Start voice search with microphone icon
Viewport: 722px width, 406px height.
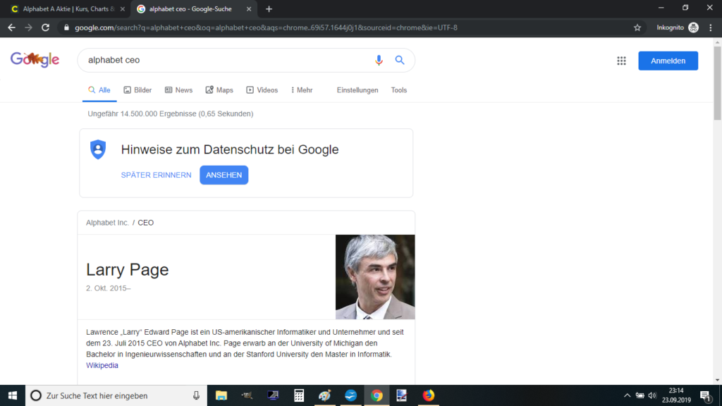coord(379,61)
